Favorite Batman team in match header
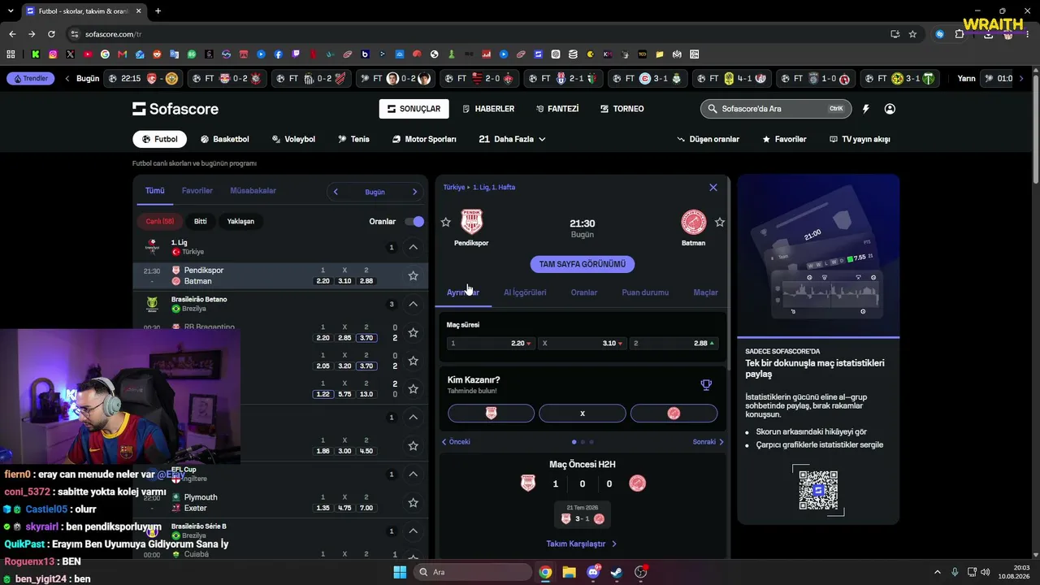This screenshot has height=585, width=1040. pos(719,222)
